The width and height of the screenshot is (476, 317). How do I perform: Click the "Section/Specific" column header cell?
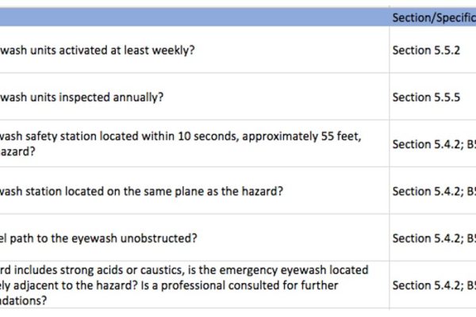click(x=432, y=17)
